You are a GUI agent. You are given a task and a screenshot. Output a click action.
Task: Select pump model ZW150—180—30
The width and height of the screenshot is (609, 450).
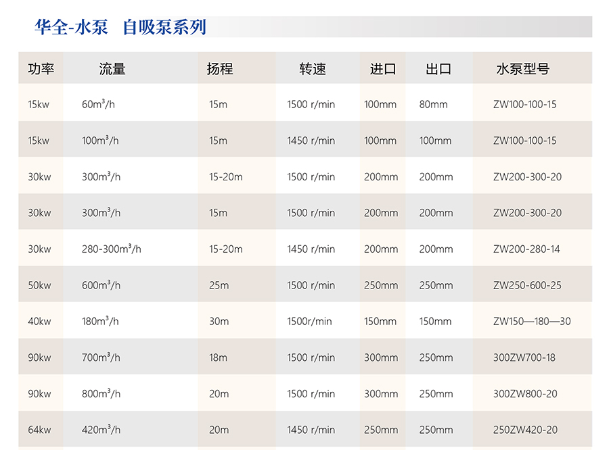(532, 322)
